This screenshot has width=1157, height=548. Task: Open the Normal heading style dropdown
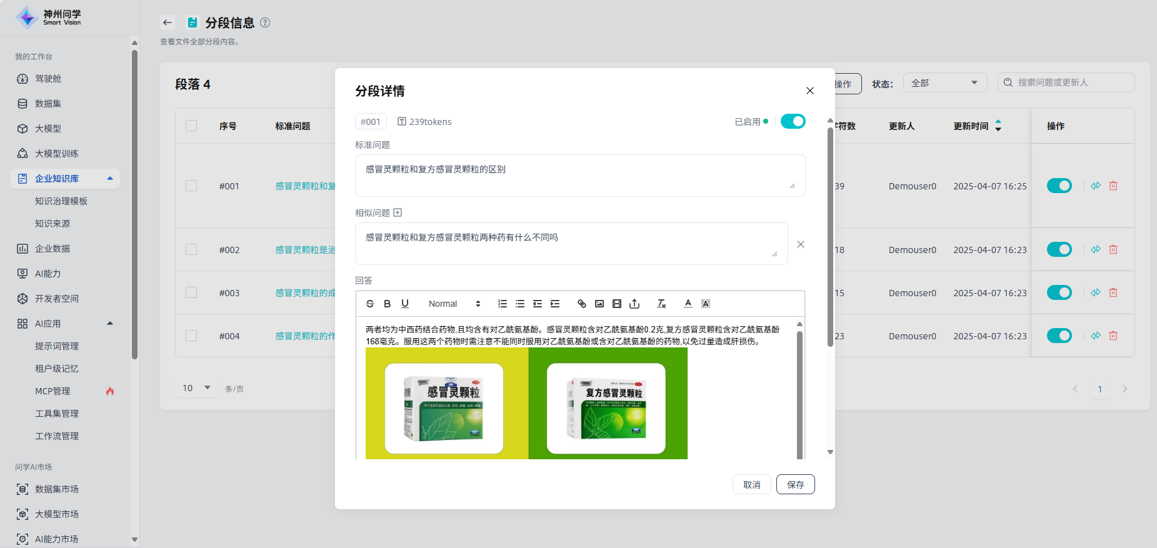coord(454,304)
